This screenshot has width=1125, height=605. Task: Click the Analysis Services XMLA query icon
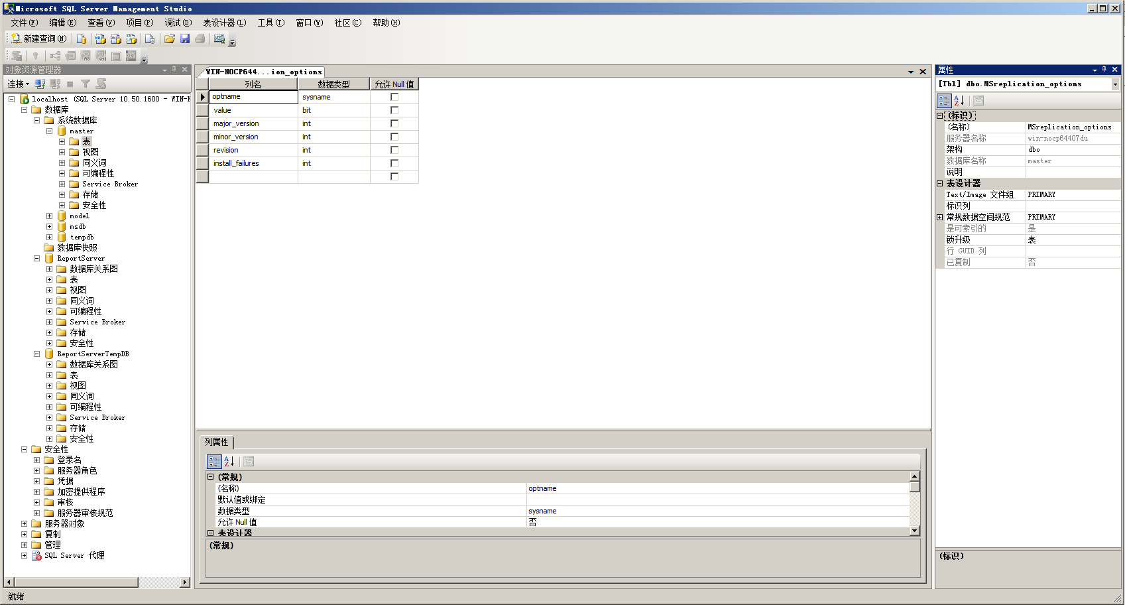tap(131, 39)
